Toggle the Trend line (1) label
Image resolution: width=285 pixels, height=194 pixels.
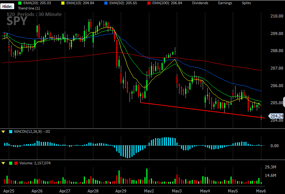coord(29,8)
